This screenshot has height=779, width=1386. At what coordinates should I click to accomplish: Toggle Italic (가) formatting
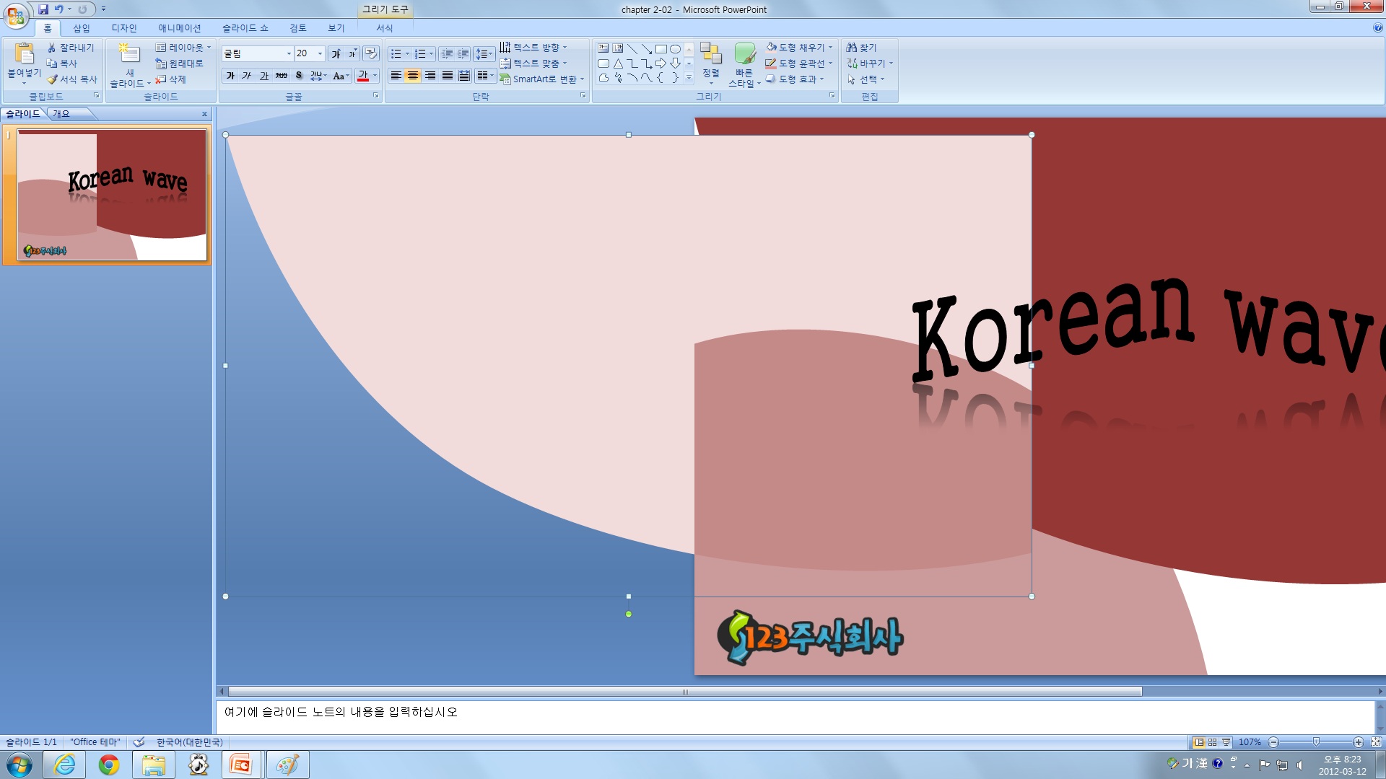(247, 76)
